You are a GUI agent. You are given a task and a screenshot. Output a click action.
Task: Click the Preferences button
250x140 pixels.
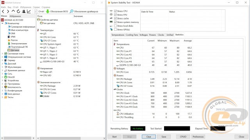click(x=198, y=136)
